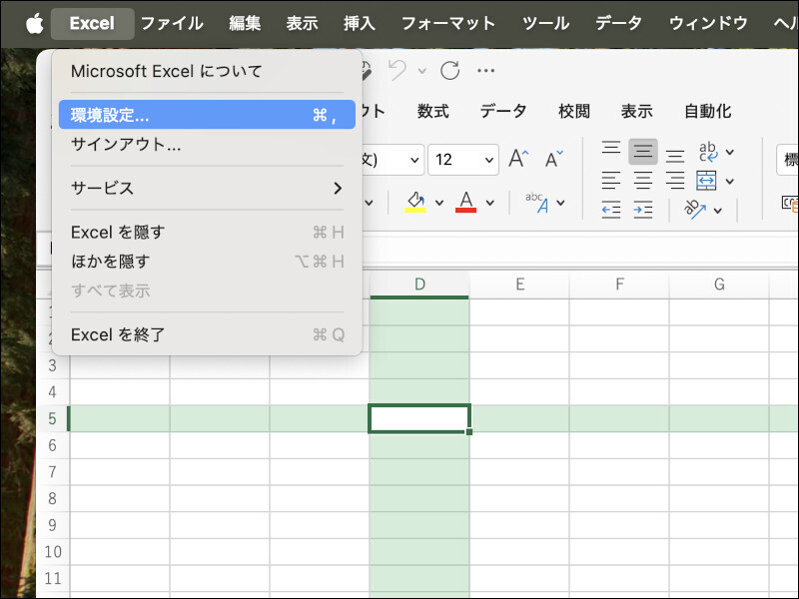Click the merge and center cells icon
The image size is (799, 599).
[706, 181]
